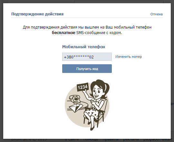This screenshot has width=174, height=142.
Task: Click the Отмена link to cancel
Action: 157,14
